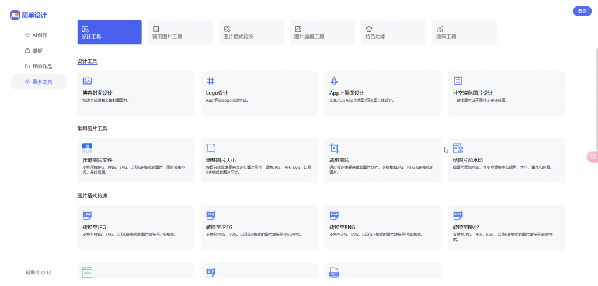This screenshot has width=598, height=286.
Task: Click the 压缩图片文件 compress icon
Action: (87, 148)
